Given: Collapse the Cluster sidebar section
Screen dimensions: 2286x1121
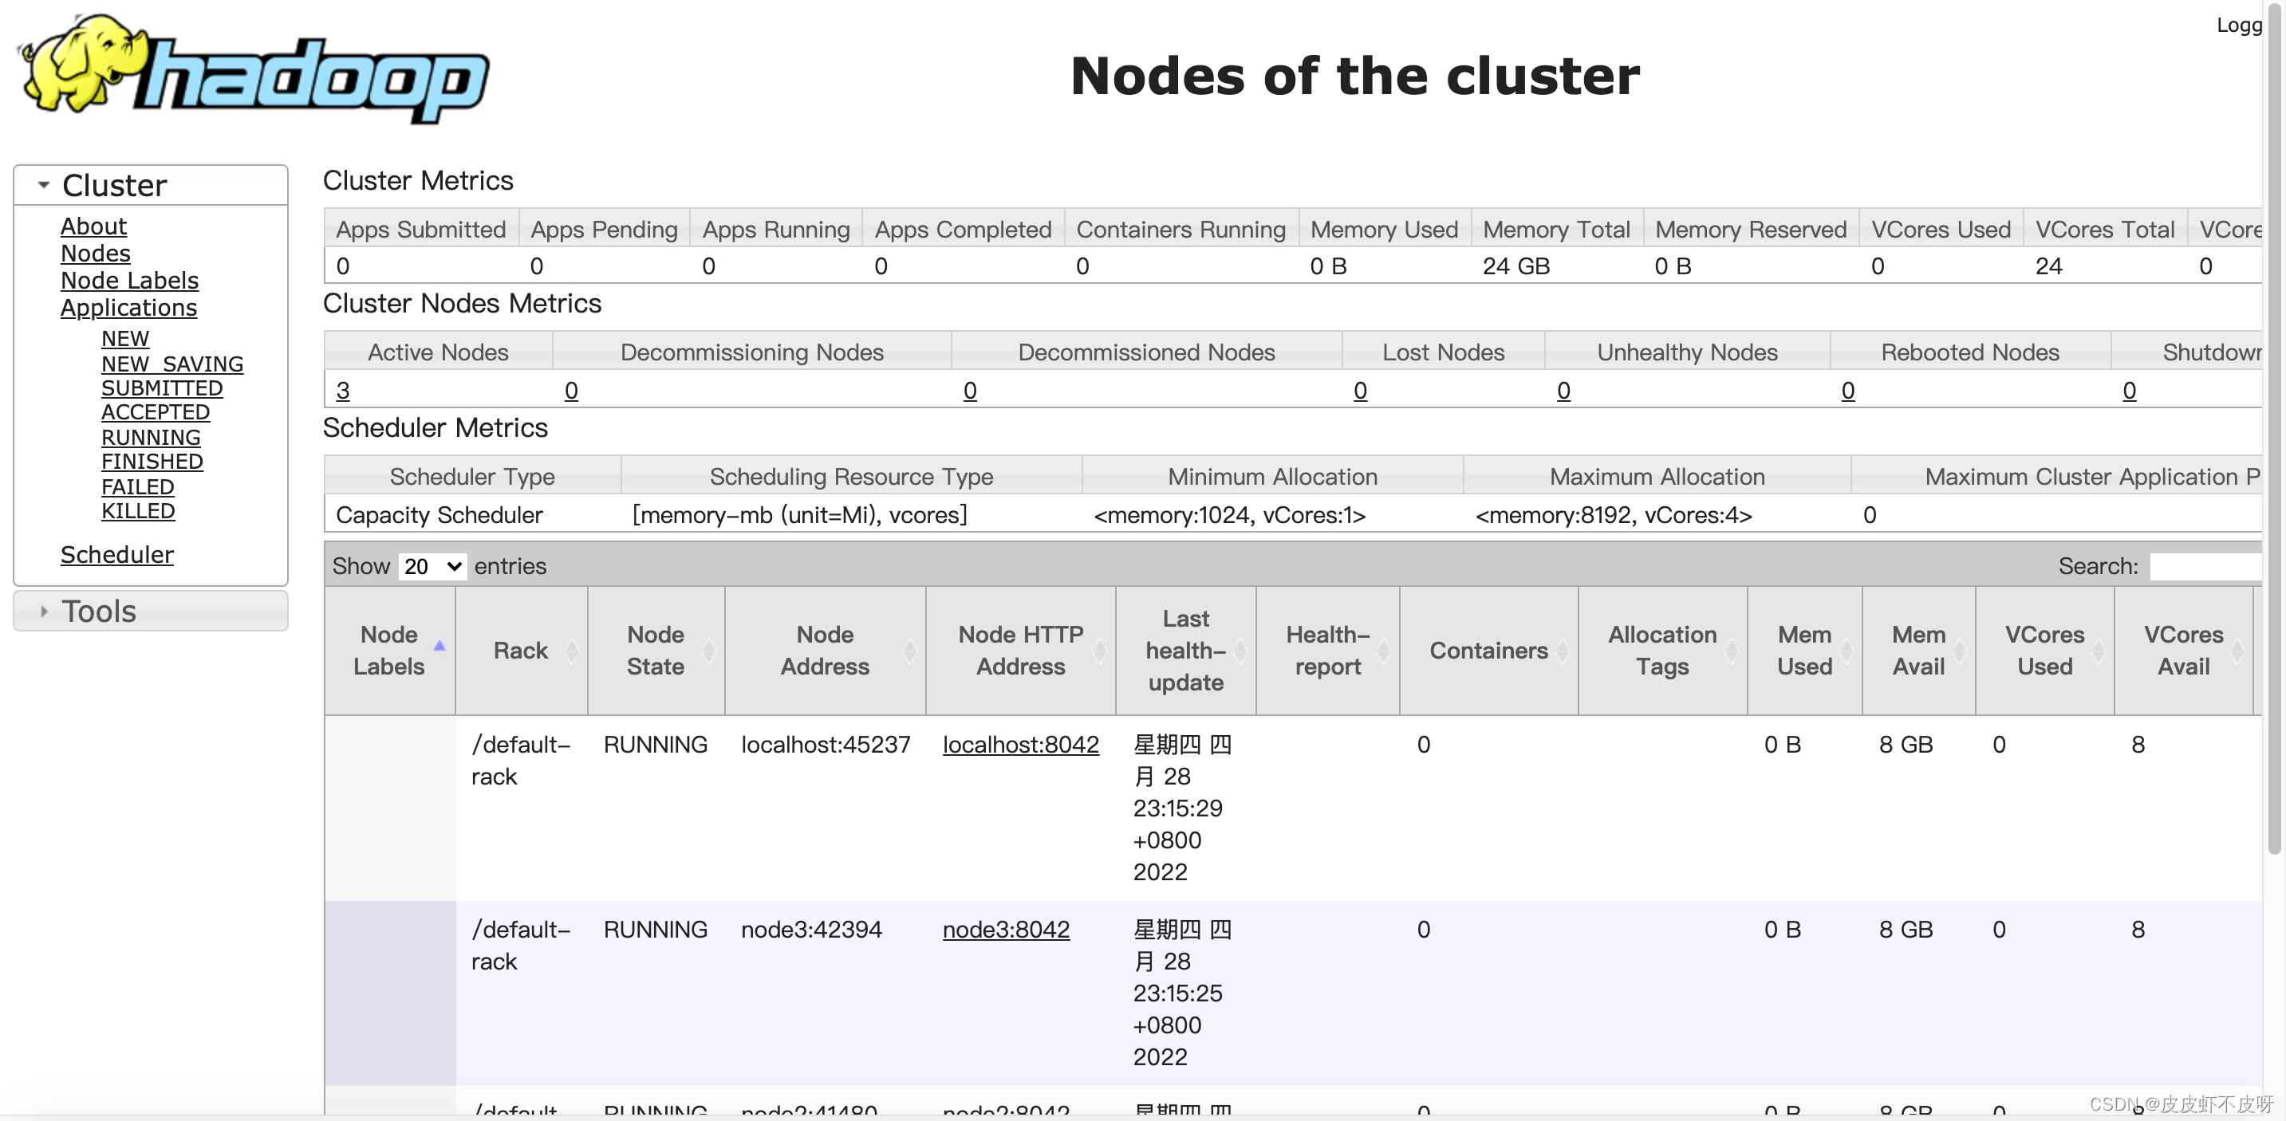Looking at the screenshot, I should click(150, 185).
